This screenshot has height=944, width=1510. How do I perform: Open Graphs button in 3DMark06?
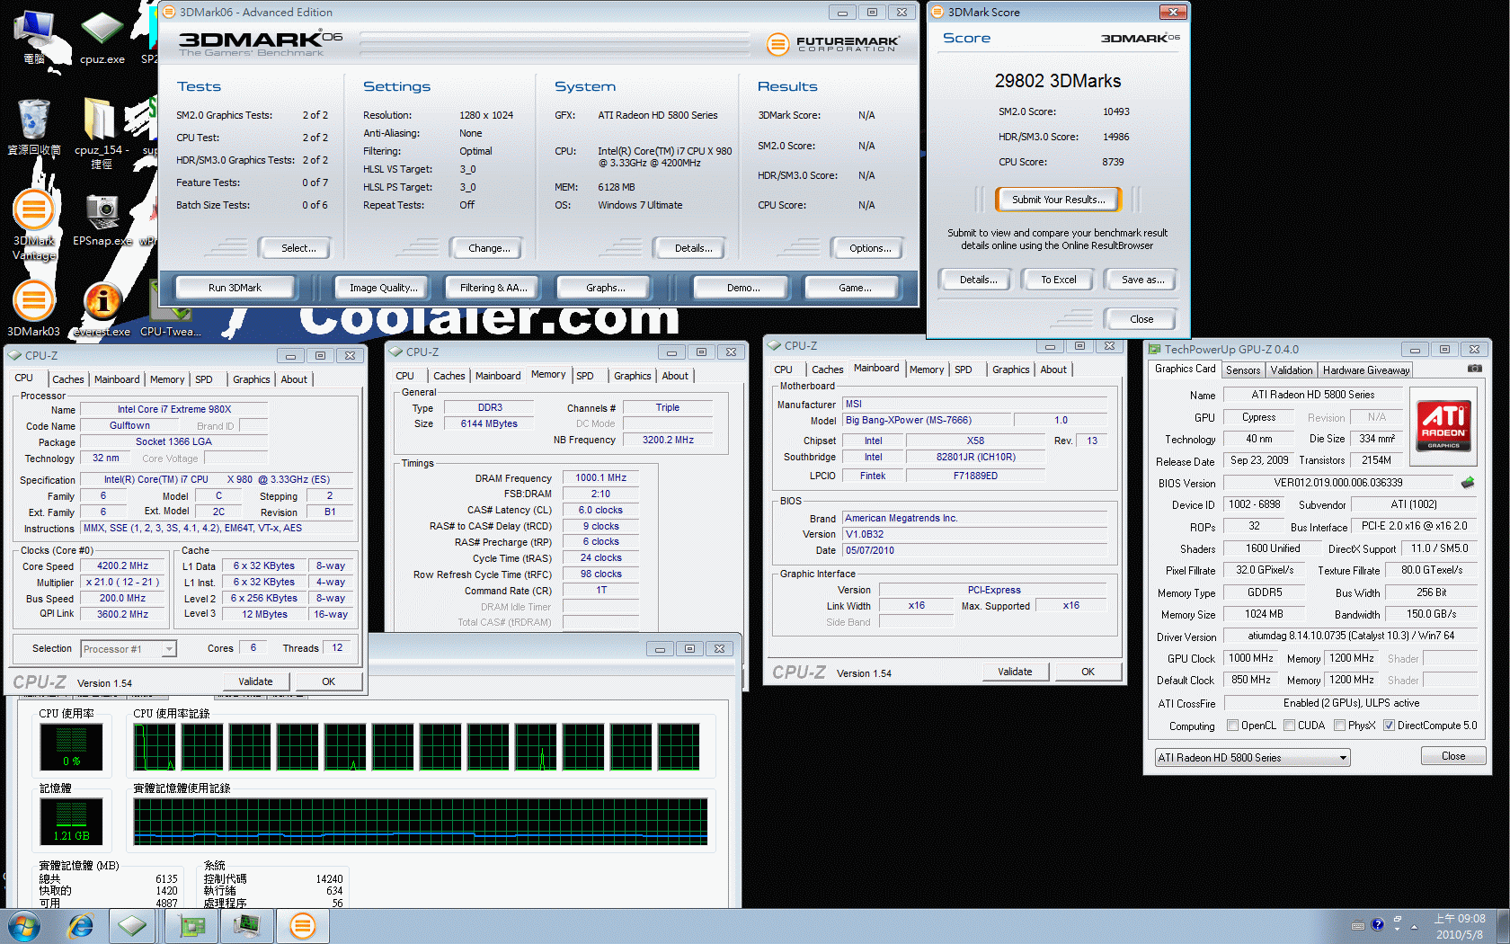pyautogui.click(x=605, y=288)
